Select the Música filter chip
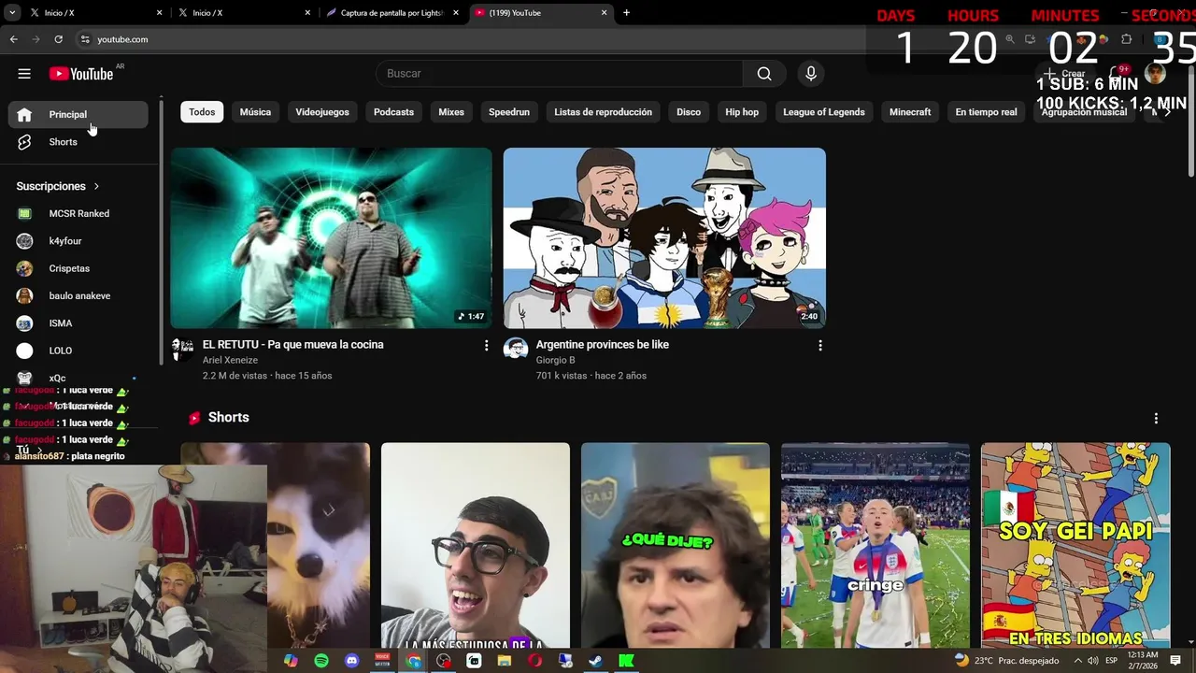 [x=255, y=112]
